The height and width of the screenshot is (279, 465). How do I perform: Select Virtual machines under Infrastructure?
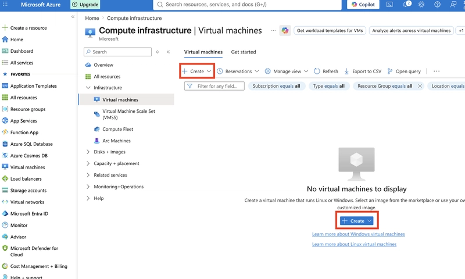pyautogui.click(x=126, y=99)
